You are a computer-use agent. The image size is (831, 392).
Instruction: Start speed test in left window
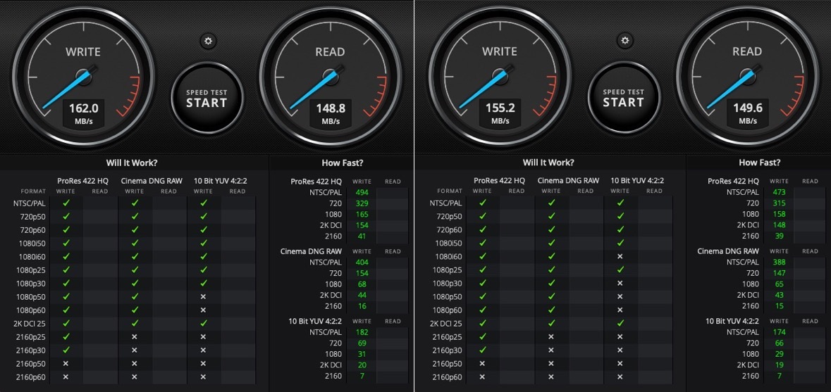[x=207, y=98]
